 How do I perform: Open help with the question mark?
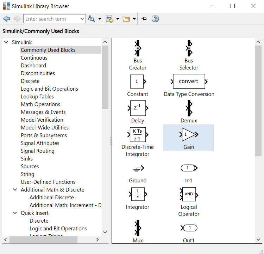pos(155,19)
